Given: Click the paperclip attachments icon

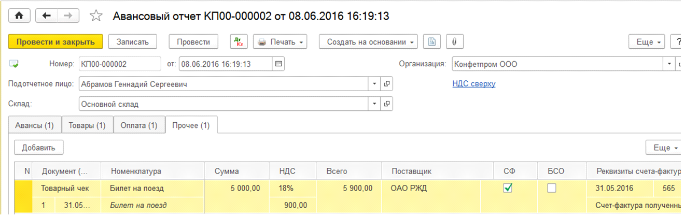Looking at the screenshot, I should click(x=454, y=42).
